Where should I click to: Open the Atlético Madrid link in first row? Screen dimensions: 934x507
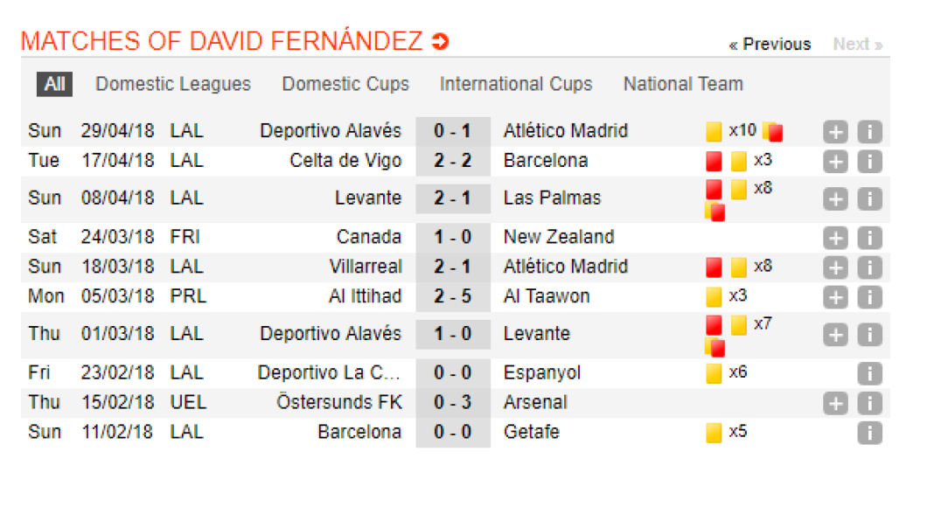coord(566,131)
